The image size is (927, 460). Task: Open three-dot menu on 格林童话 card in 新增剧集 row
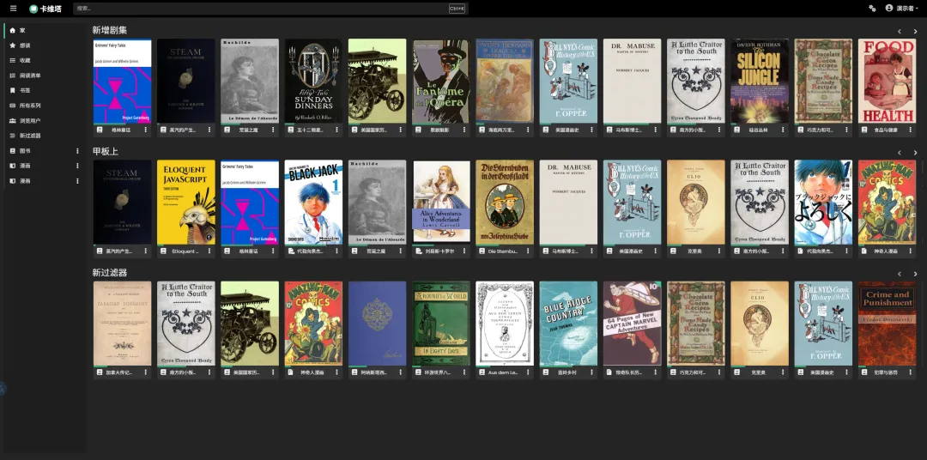pyautogui.click(x=145, y=130)
